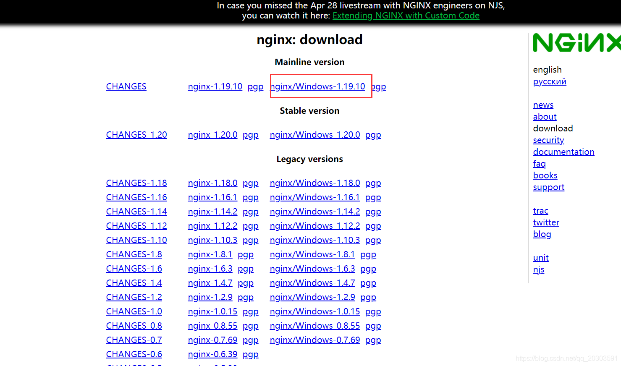Download nginx-1.10.3 source
Screen dimensions: 621x366
point(212,240)
